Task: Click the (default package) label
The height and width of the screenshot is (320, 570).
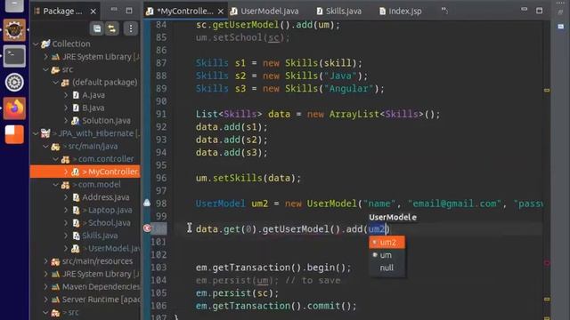Action: coord(105,83)
